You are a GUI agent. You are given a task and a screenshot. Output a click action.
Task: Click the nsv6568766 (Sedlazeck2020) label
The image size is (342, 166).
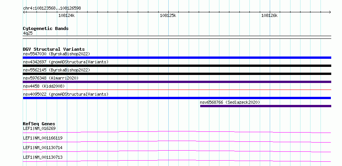(230, 102)
